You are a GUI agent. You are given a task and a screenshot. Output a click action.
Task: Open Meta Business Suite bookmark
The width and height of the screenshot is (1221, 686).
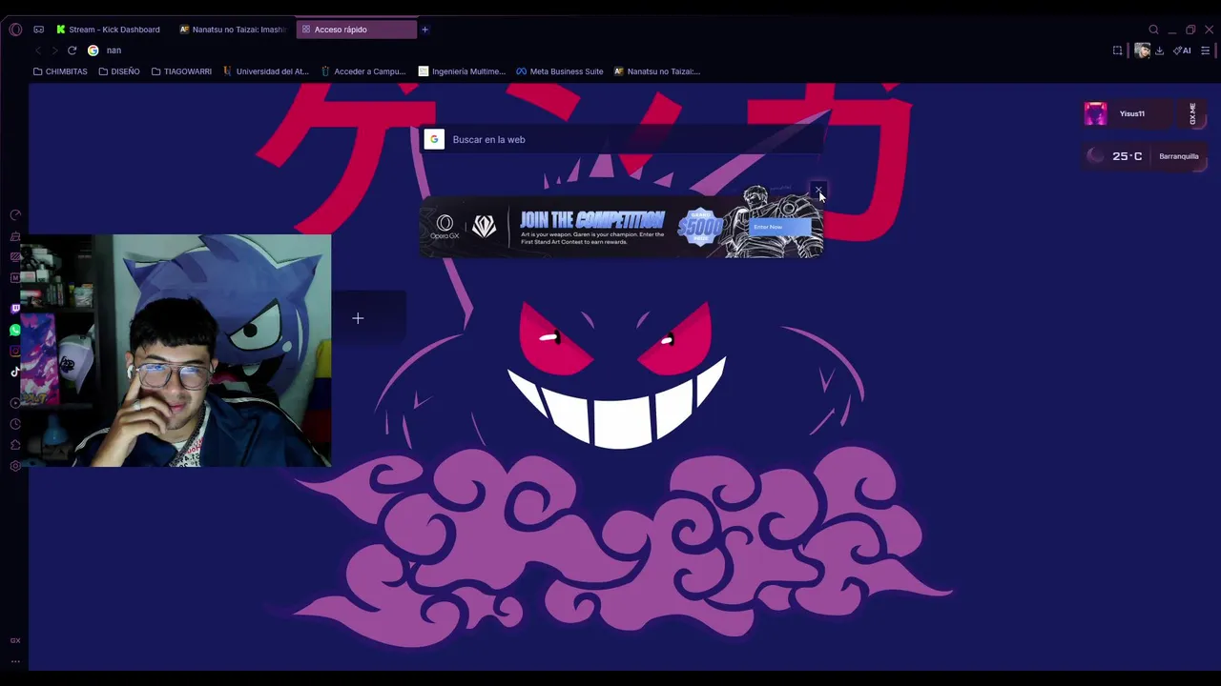pyautogui.click(x=560, y=71)
